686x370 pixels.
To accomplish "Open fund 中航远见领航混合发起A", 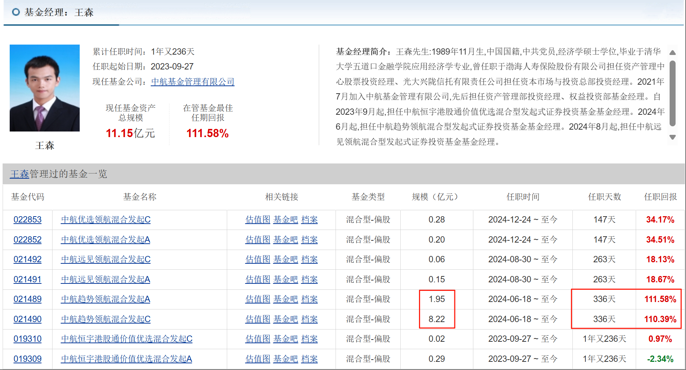I will 105,279.
